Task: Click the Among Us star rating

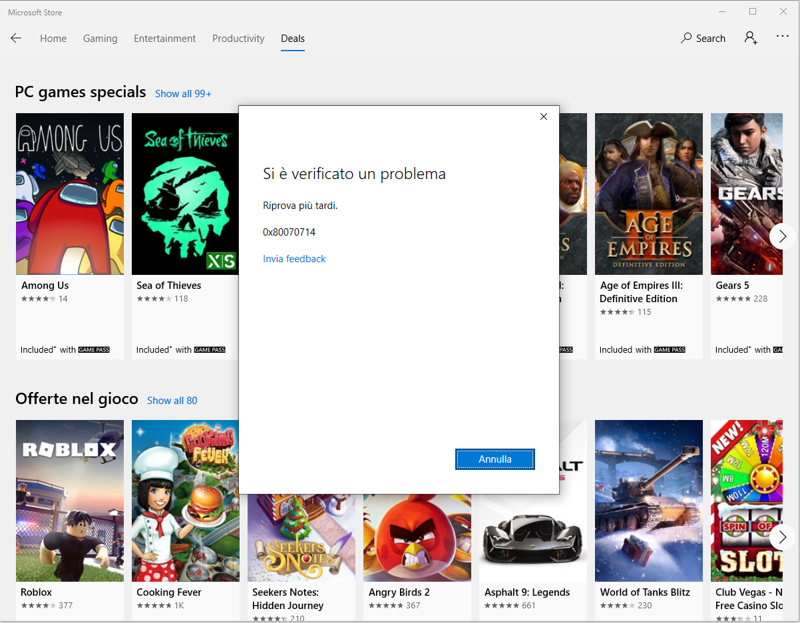Action: point(39,299)
